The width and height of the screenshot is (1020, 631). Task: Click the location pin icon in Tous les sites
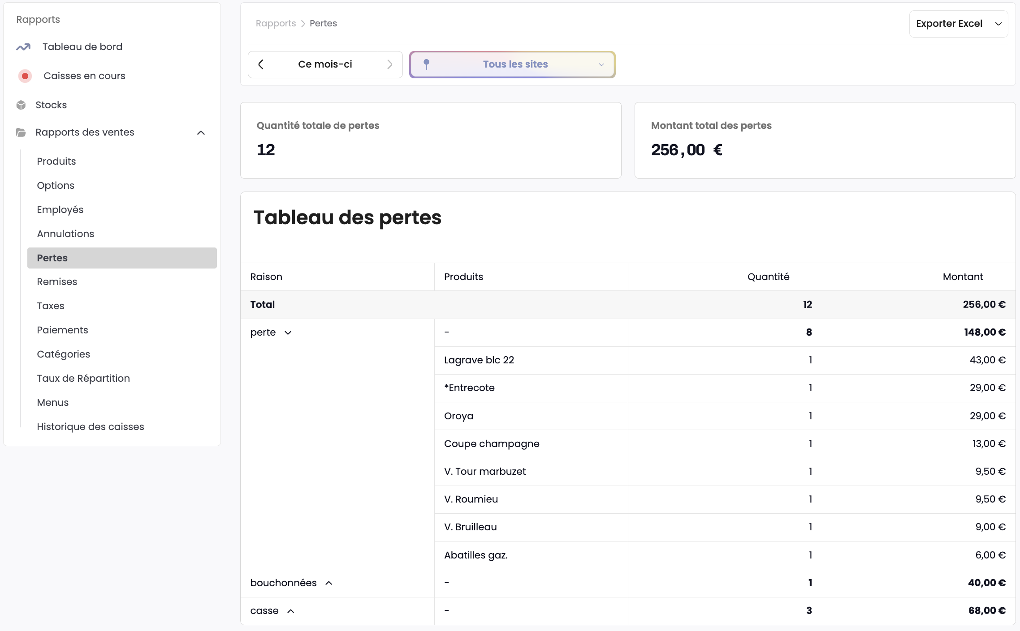427,64
